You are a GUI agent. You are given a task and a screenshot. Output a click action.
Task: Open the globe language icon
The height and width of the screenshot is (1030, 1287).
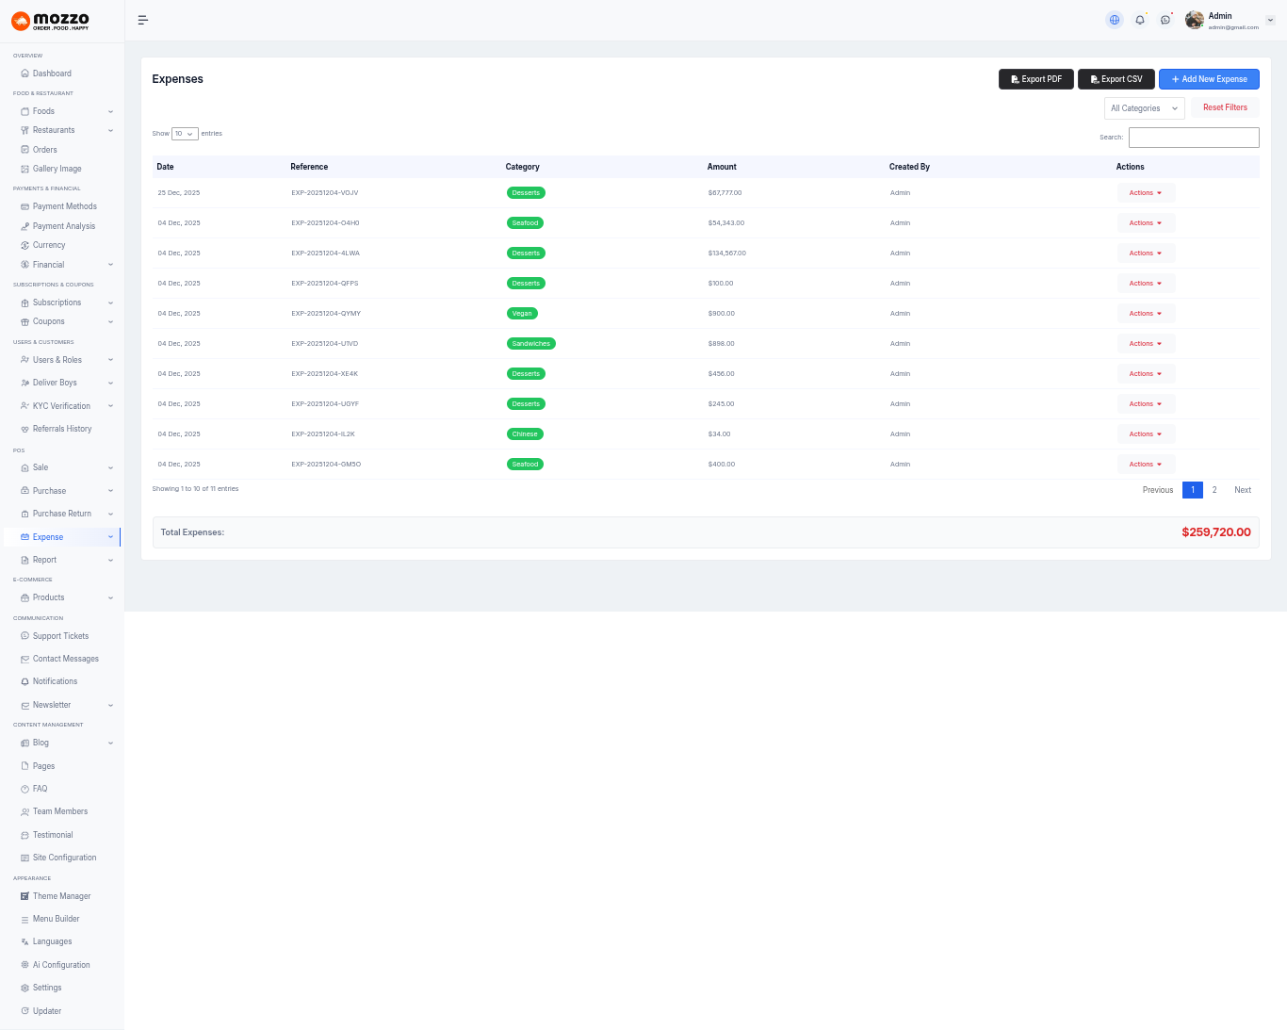point(1115,20)
